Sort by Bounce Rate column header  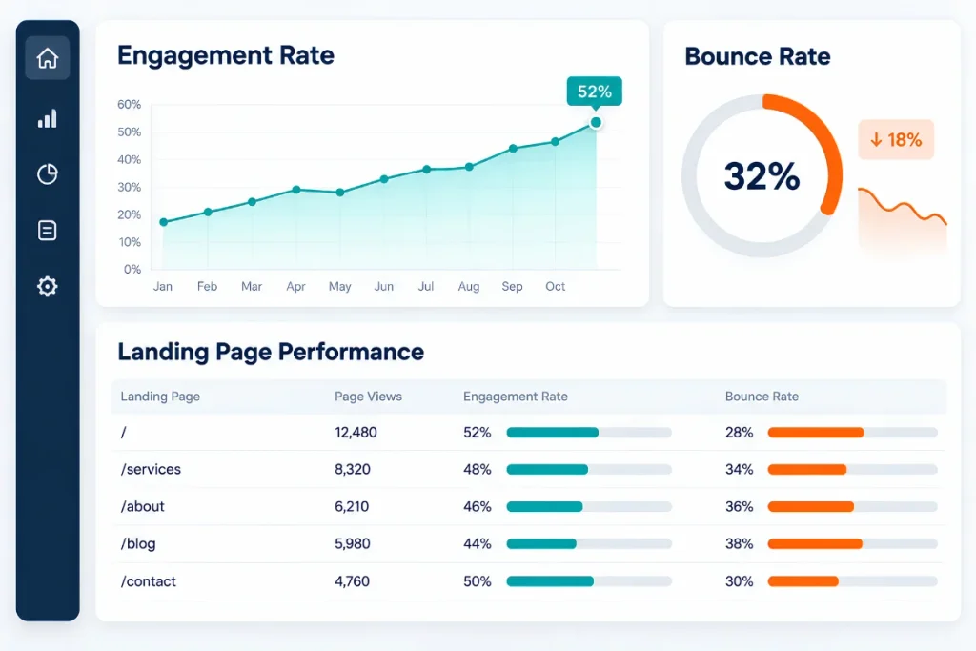(762, 397)
